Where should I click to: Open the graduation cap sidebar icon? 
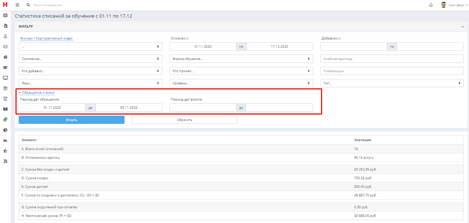5,68
